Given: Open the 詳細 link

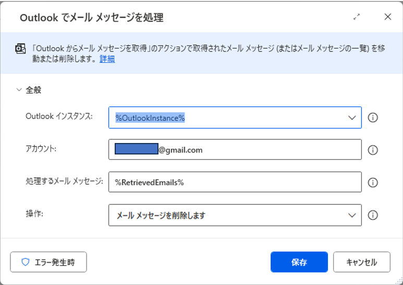Looking at the screenshot, I should click(107, 59).
